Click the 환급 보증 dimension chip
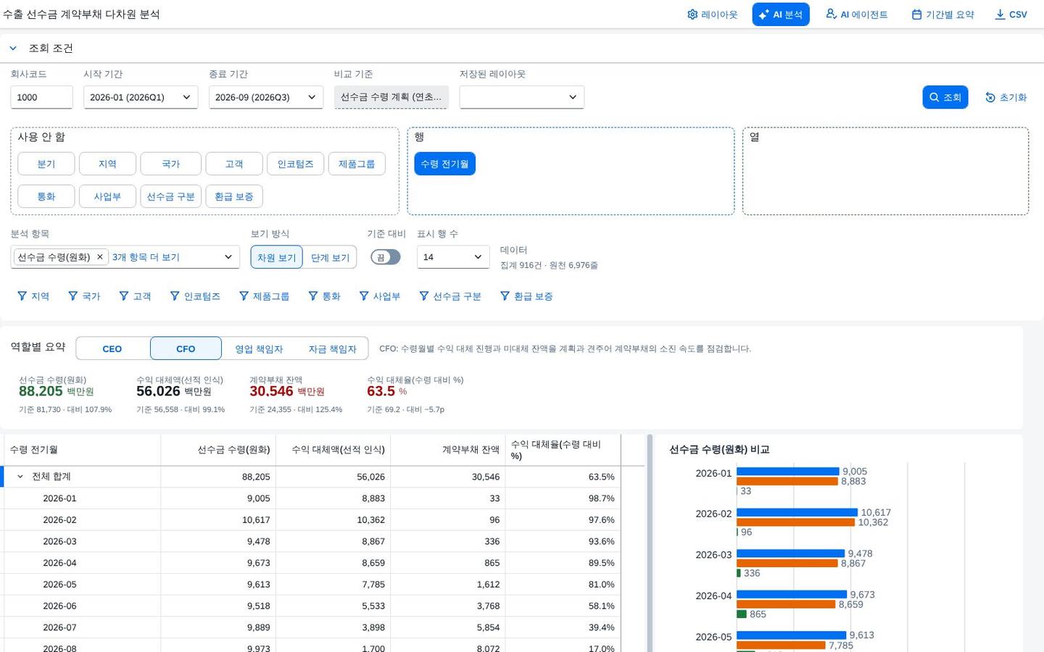1044x652 pixels. 234,196
